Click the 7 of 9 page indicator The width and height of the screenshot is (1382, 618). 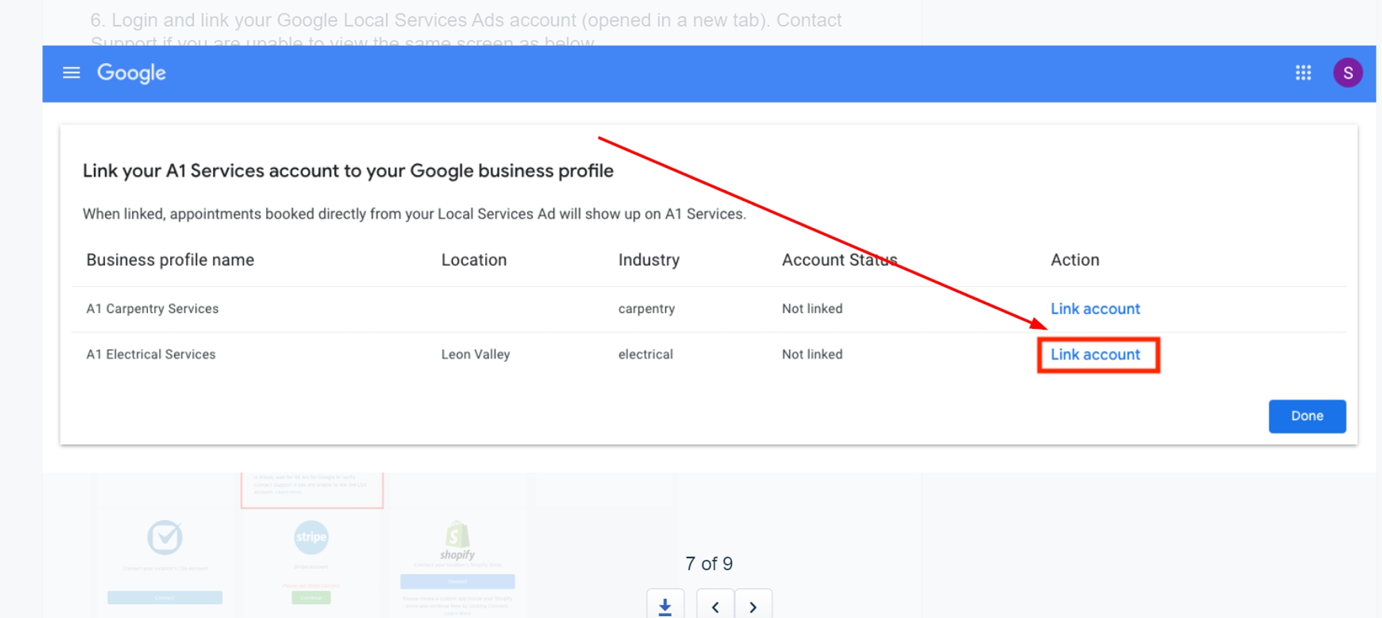(708, 564)
